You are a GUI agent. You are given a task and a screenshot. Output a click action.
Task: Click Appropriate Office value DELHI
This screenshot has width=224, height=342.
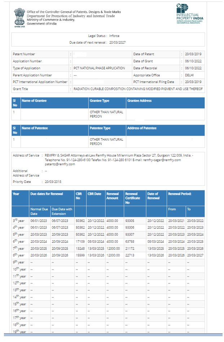[x=189, y=75]
